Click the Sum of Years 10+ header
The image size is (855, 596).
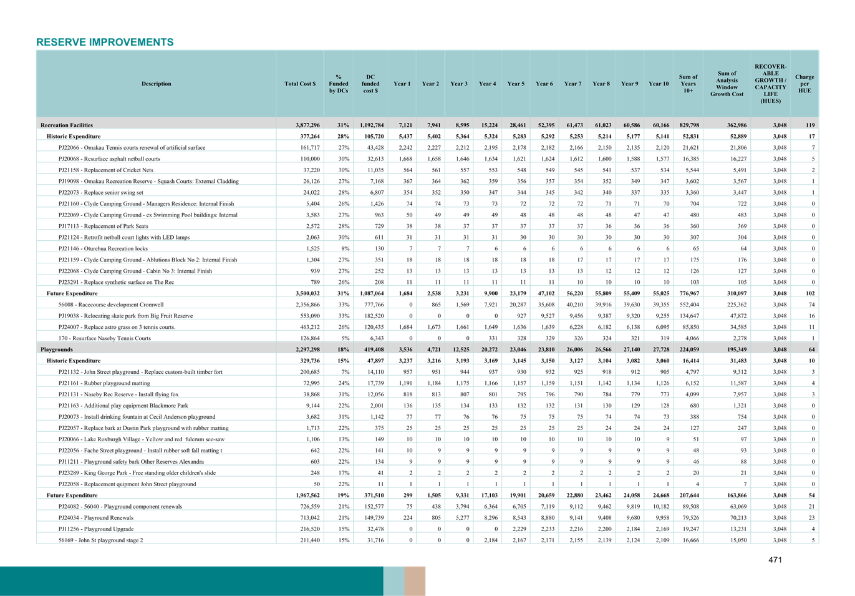[688, 84]
